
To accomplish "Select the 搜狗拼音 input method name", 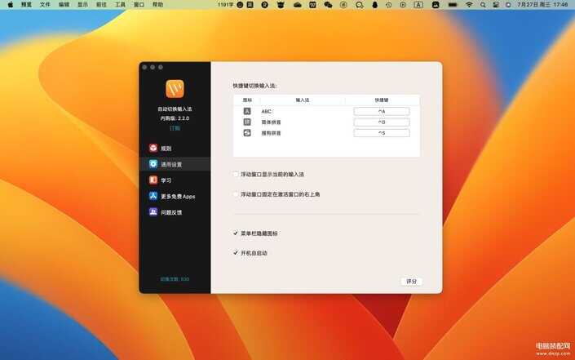I will (x=271, y=133).
